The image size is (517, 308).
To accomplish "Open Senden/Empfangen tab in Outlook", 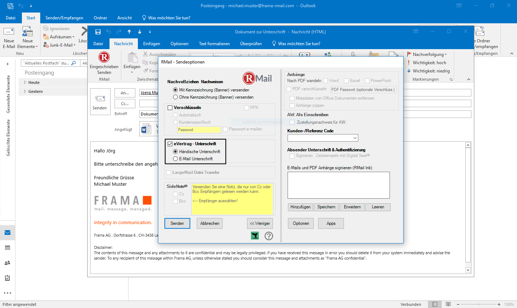I will pos(64,18).
